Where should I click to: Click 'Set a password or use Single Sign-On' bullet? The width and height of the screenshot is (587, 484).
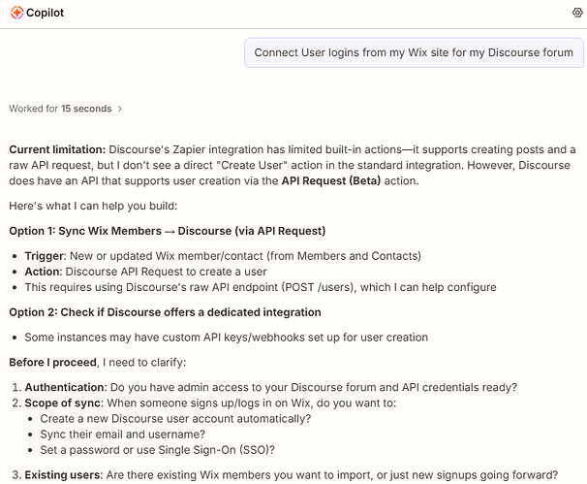click(158, 450)
